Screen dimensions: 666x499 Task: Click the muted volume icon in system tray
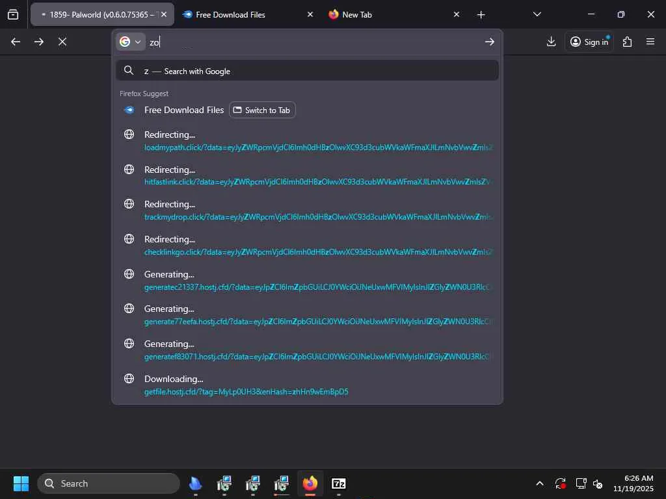[598, 483]
